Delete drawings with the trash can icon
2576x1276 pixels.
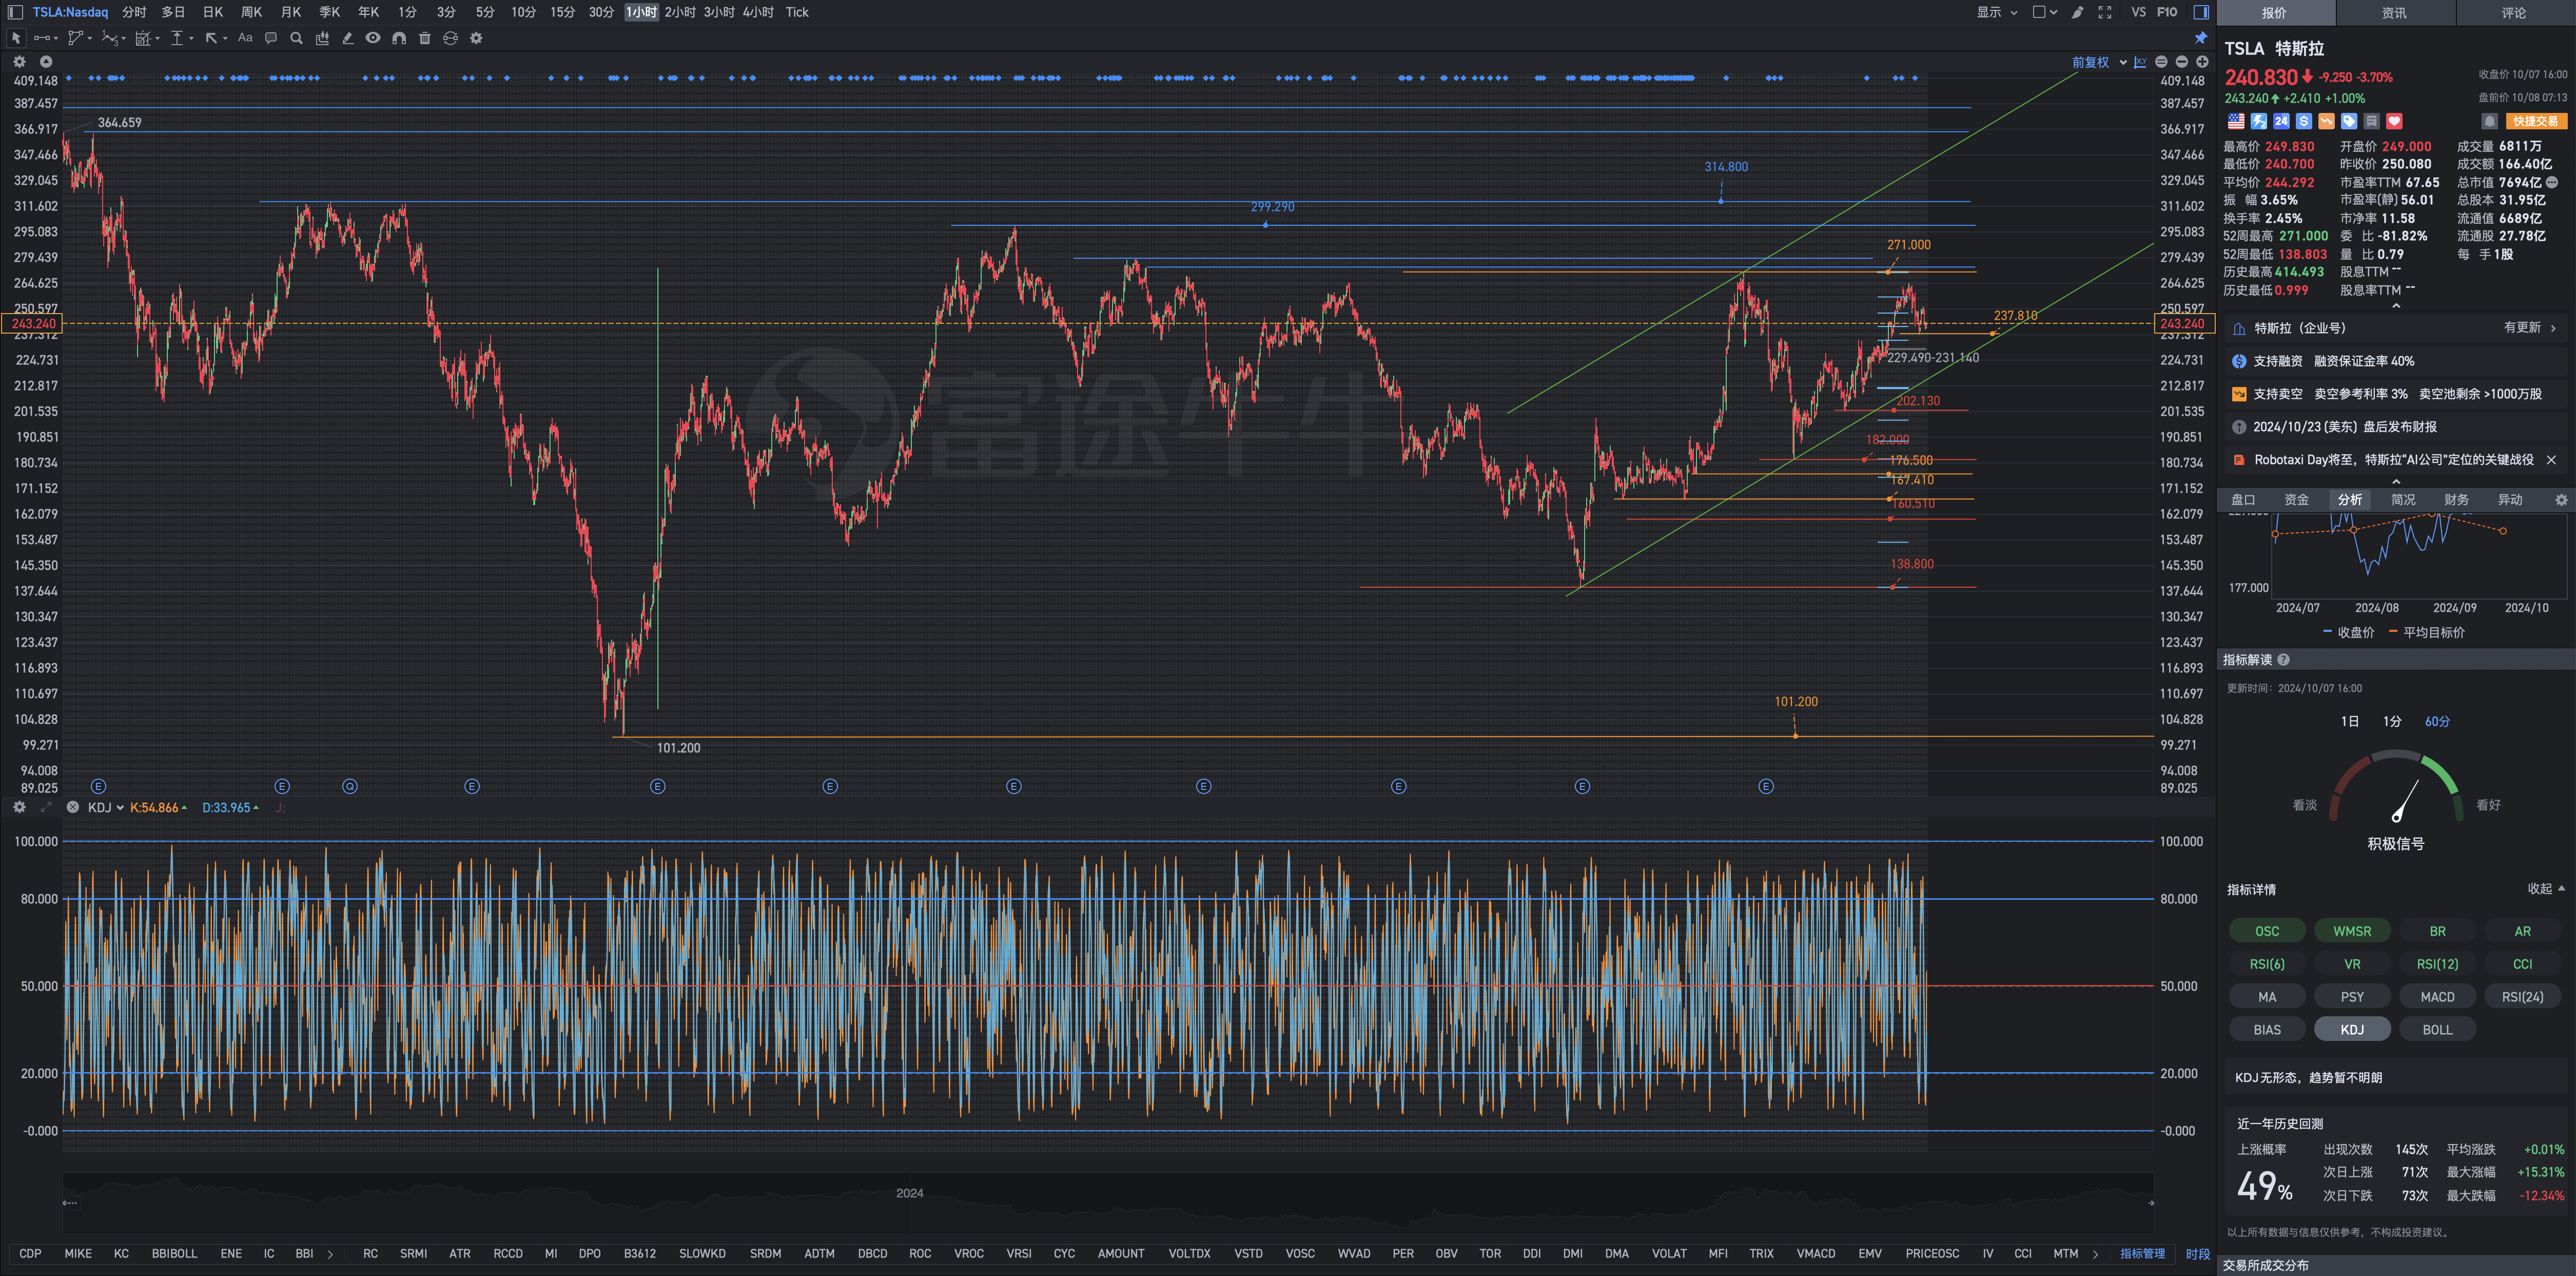[425, 38]
